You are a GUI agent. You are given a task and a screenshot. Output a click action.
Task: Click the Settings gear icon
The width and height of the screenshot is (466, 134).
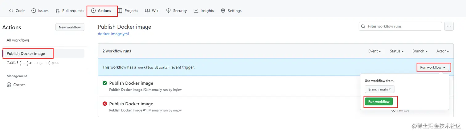coord(223,11)
